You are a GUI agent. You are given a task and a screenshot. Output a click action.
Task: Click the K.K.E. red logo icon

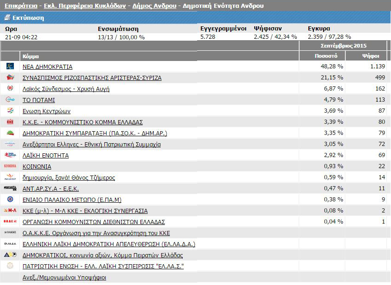[x=10, y=122]
